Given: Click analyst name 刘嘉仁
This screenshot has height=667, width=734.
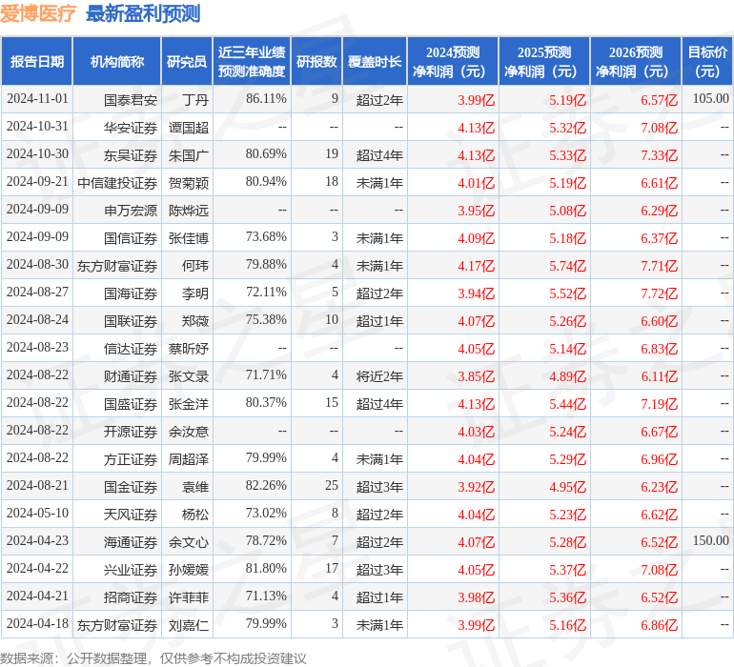Looking at the screenshot, I should pos(189,625).
